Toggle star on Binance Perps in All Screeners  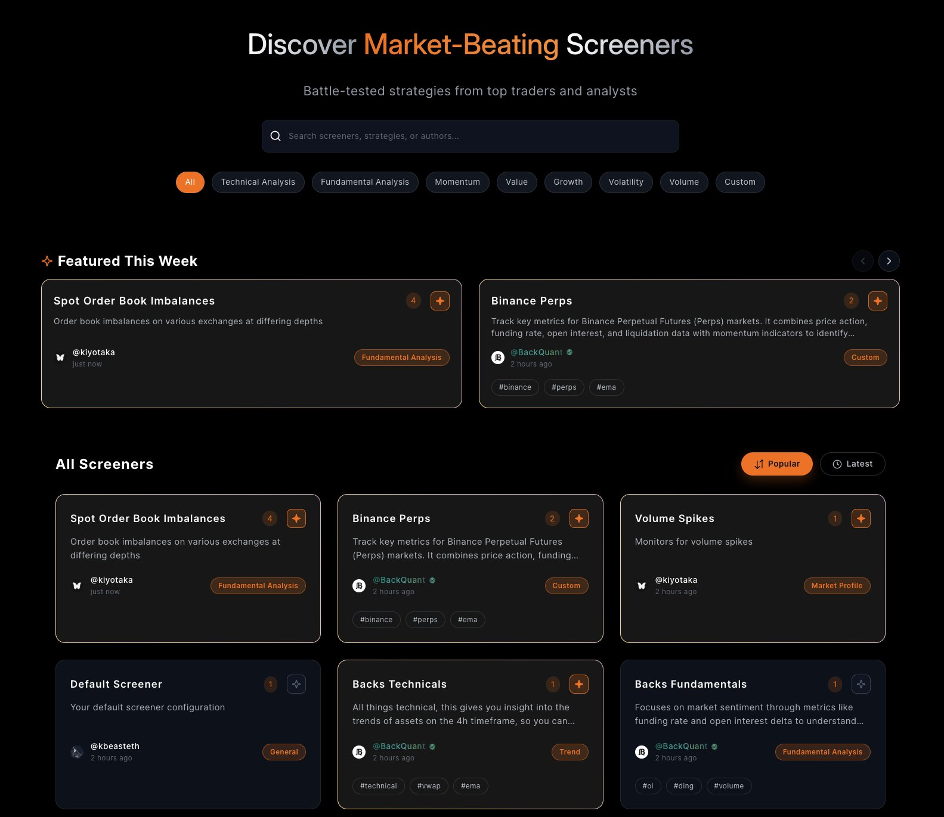579,518
